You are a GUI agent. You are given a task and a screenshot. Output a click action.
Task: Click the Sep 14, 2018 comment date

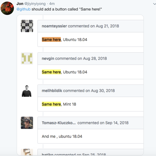117,123
